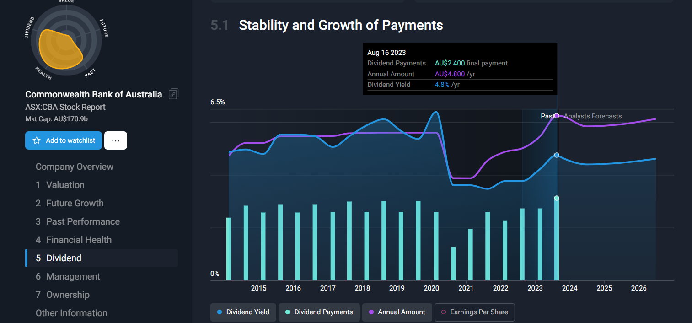This screenshot has height=323, width=692.
Task: Open 3 Past Performance section
Action: tap(78, 221)
